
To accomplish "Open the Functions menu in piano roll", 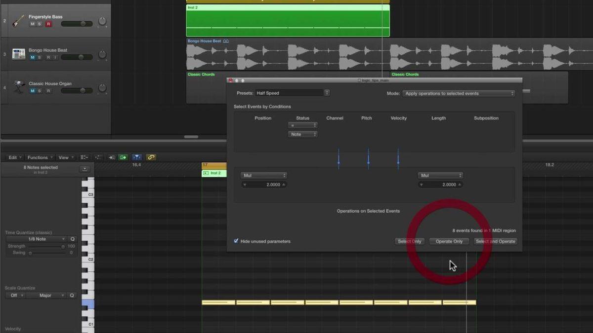I will 40,157.
